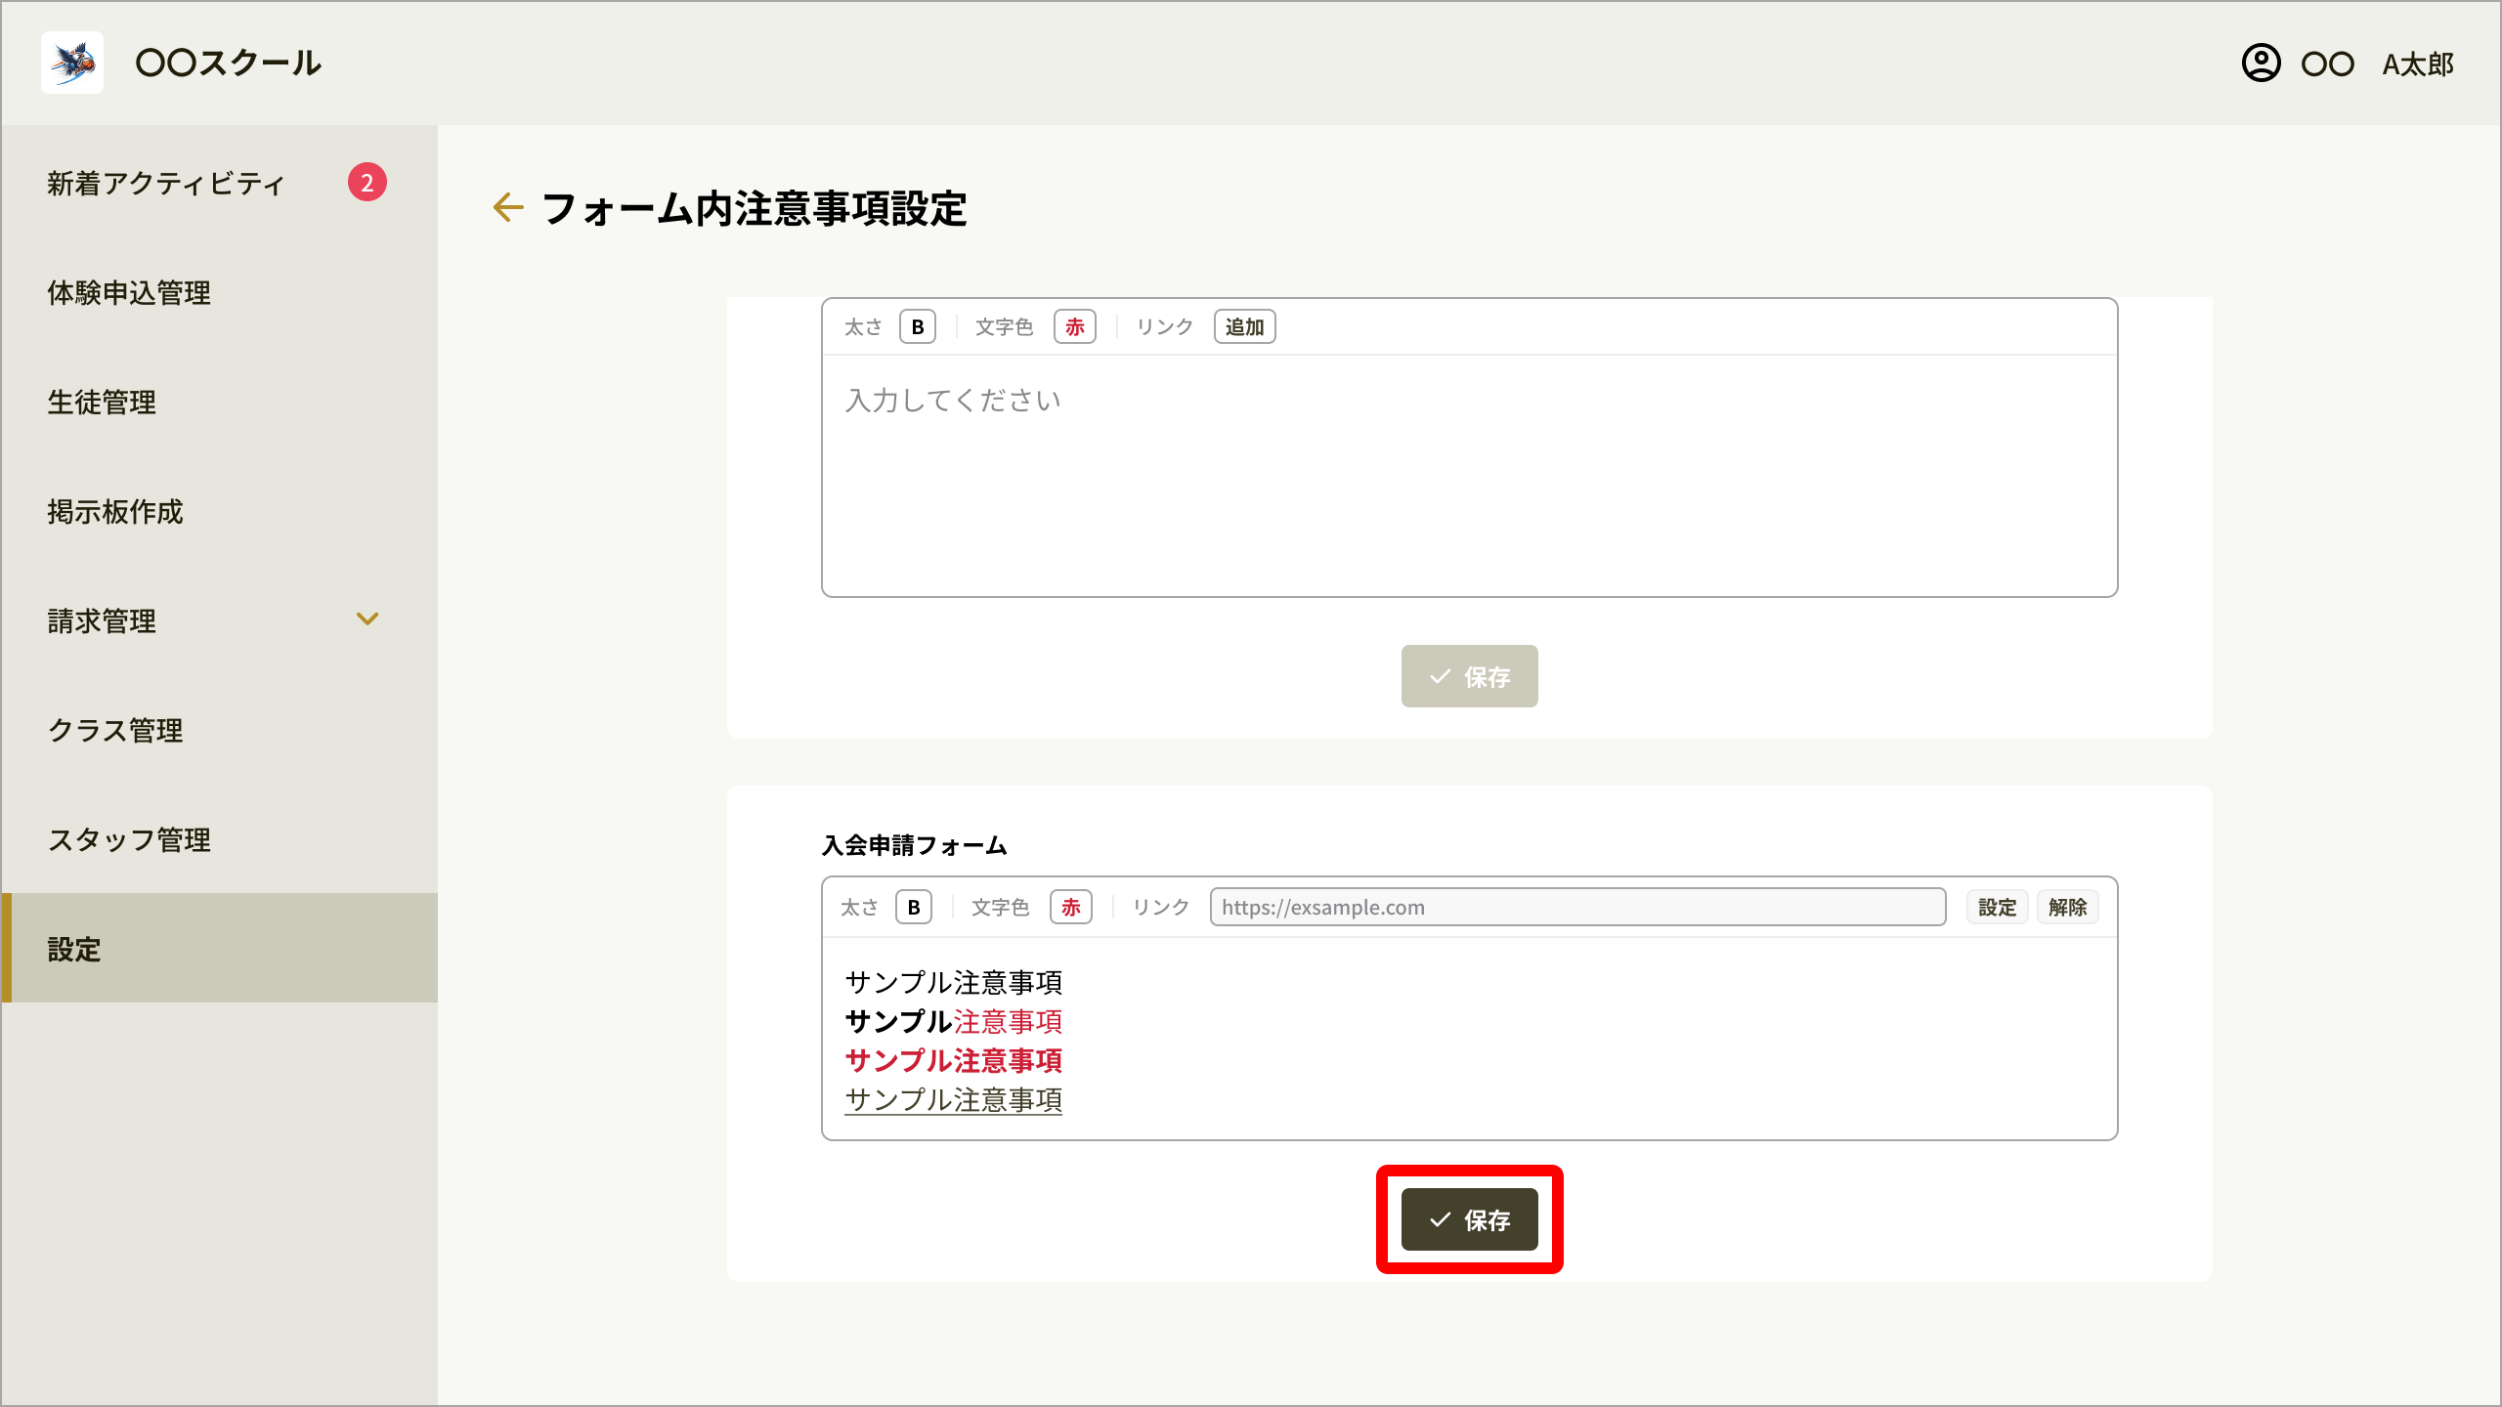Click the school logo in the top-left corner
Image resolution: width=2502 pixels, height=1407 pixels.
tap(72, 63)
